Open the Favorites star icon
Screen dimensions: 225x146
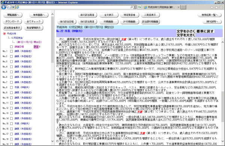pos(216,8)
